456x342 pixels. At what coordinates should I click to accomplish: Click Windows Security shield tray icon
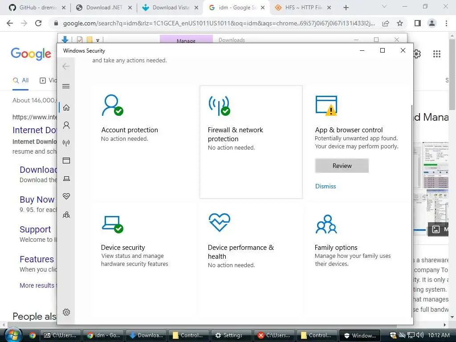(x=393, y=335)
